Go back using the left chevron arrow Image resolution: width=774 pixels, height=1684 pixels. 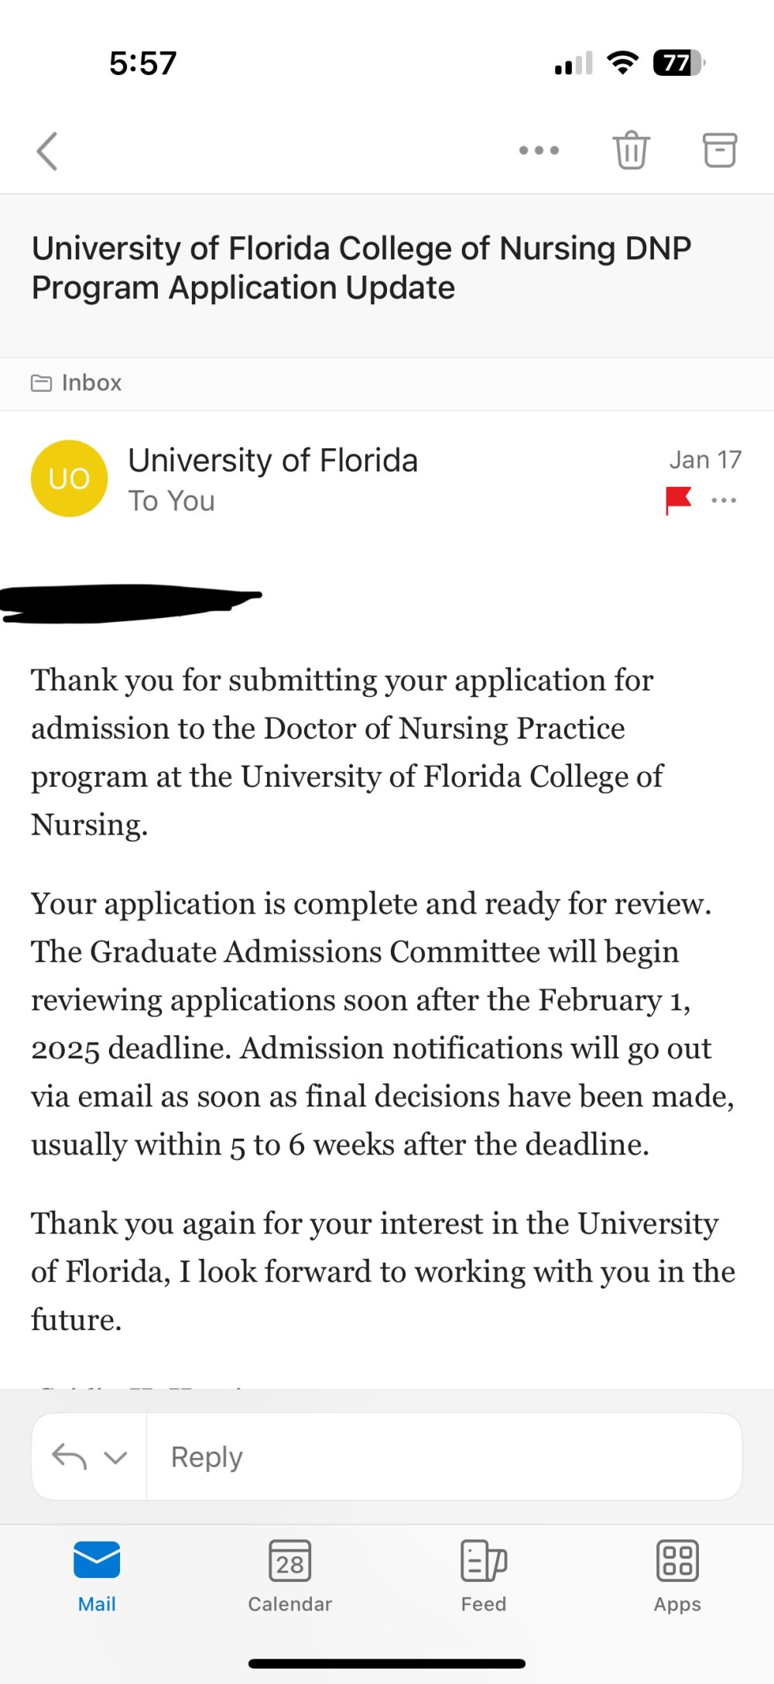[47, 150]
